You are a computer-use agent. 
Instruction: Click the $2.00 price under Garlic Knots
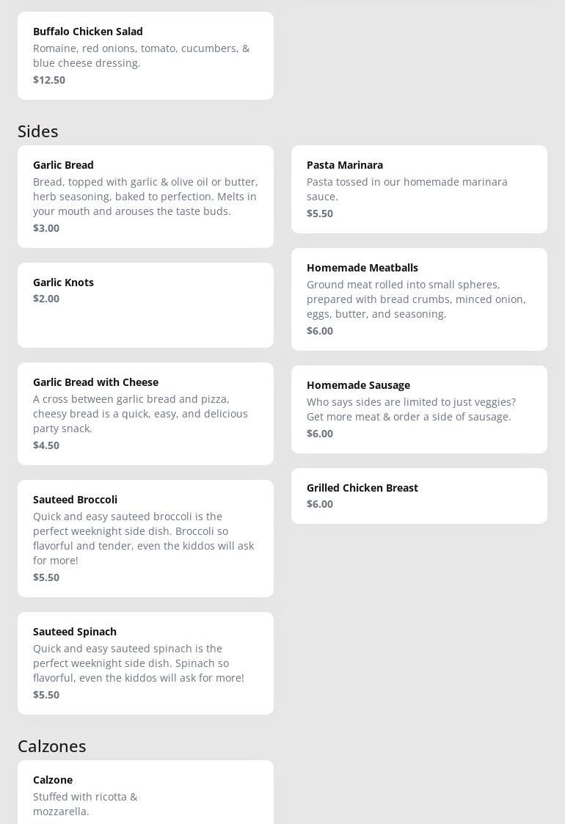coord(46,299)
